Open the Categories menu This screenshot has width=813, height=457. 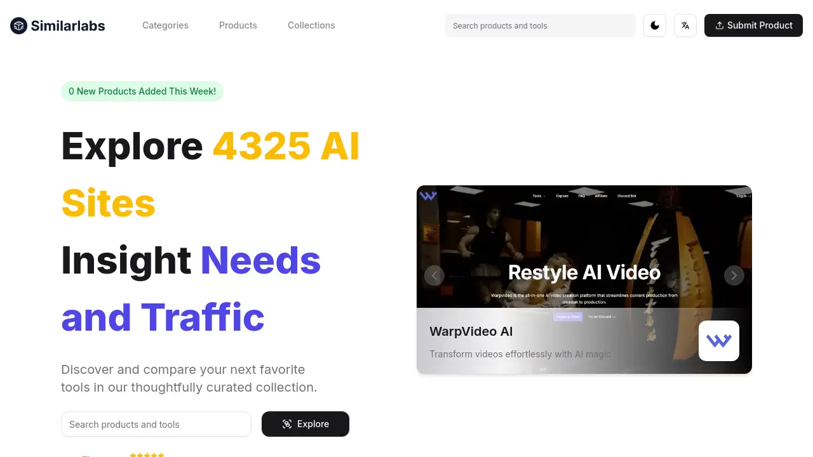(165, 25)
